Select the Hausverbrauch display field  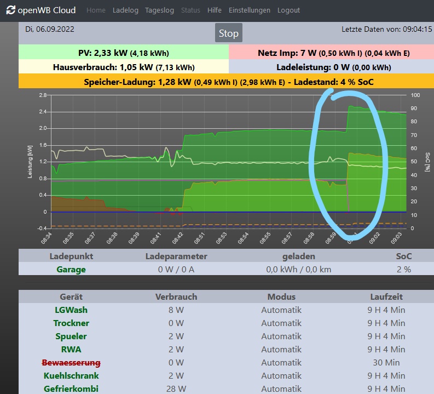tap(123, 67)
